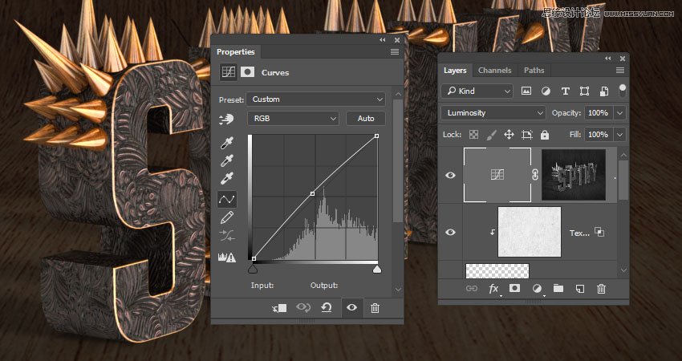Hide the Curves adjustment layer
Screen dimensions: 682x361
point(450,174)
